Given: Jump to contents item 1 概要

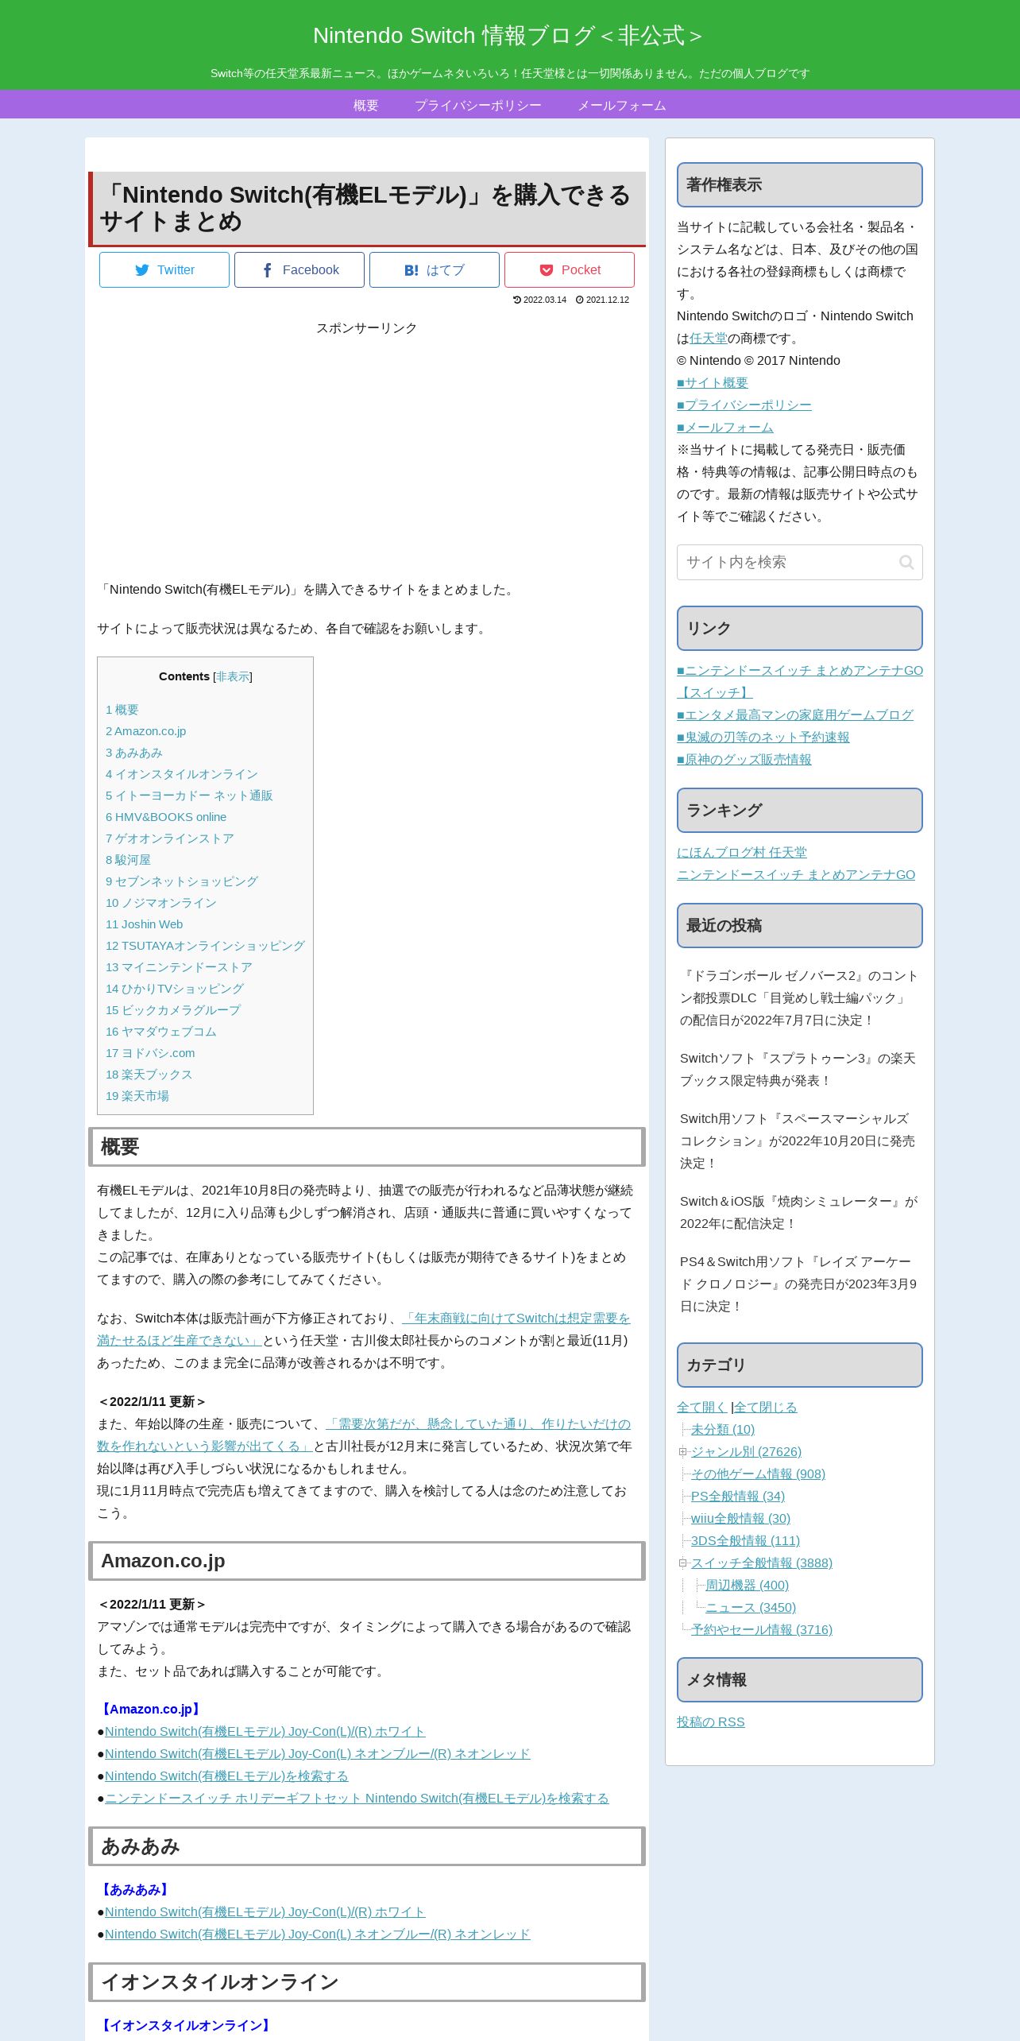Looking at the screenshot, I should click(x=122, y=710).
